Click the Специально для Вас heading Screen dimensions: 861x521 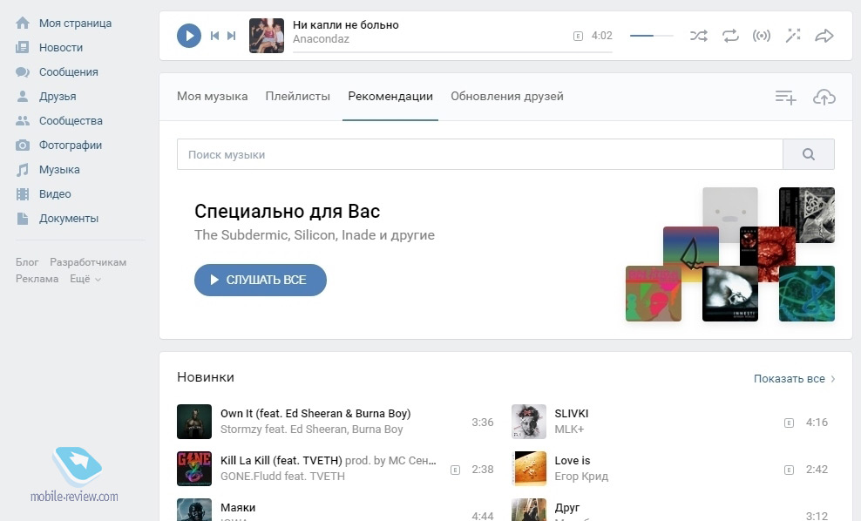coord(288,212)
